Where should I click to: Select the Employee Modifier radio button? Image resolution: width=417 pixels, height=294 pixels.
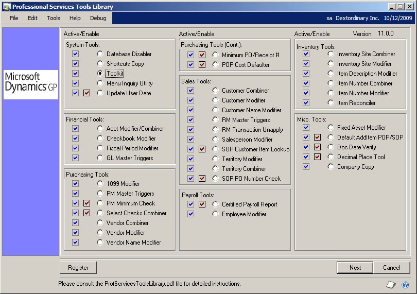click(x=215, y=214)
